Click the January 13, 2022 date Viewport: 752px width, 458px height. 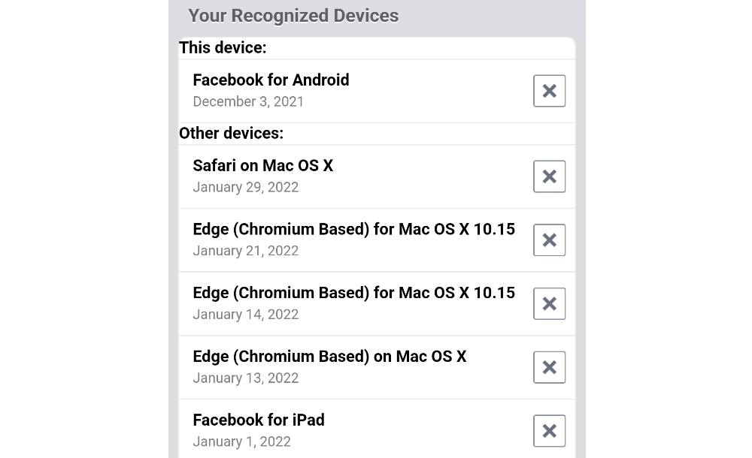click(245, 378)
